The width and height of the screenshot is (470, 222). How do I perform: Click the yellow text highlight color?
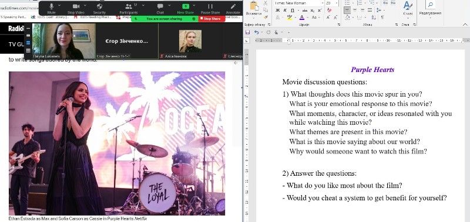click(290, 18)
